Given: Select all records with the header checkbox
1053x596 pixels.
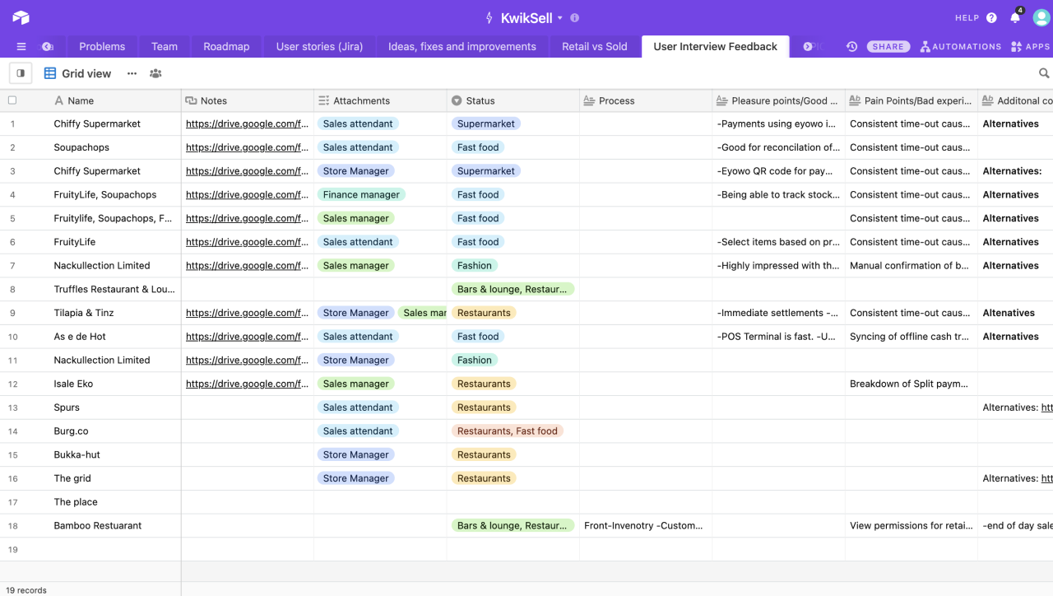Looking at the screenshot, I should tap(12, 100).
